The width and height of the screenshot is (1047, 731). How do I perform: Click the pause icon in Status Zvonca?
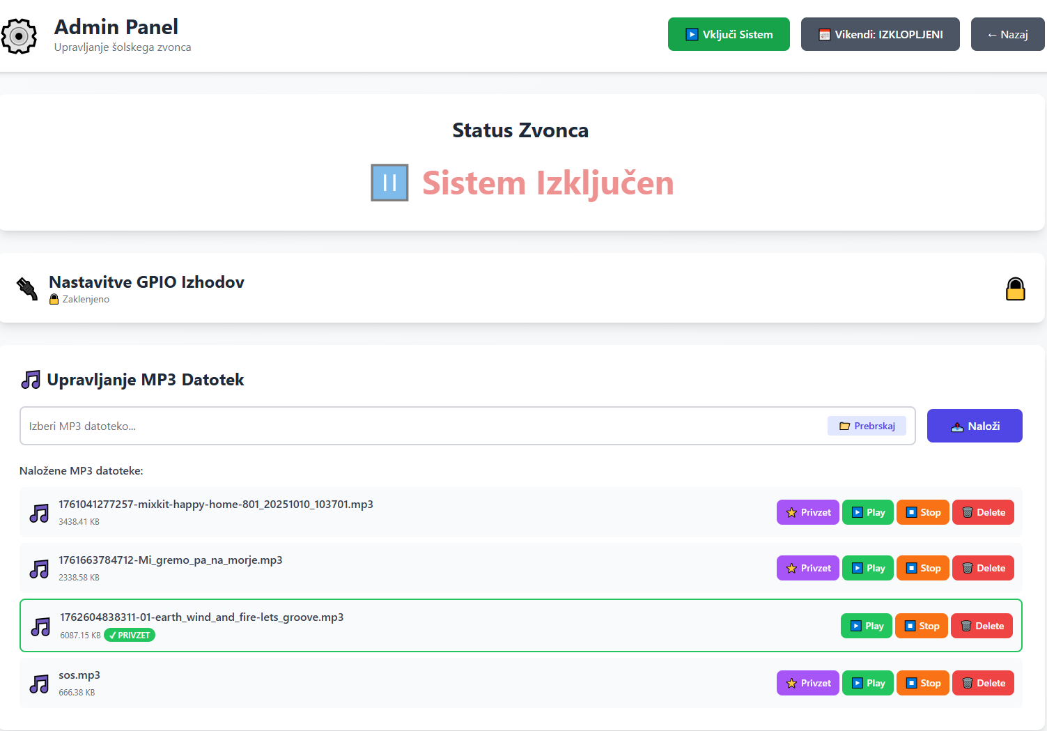389,183
